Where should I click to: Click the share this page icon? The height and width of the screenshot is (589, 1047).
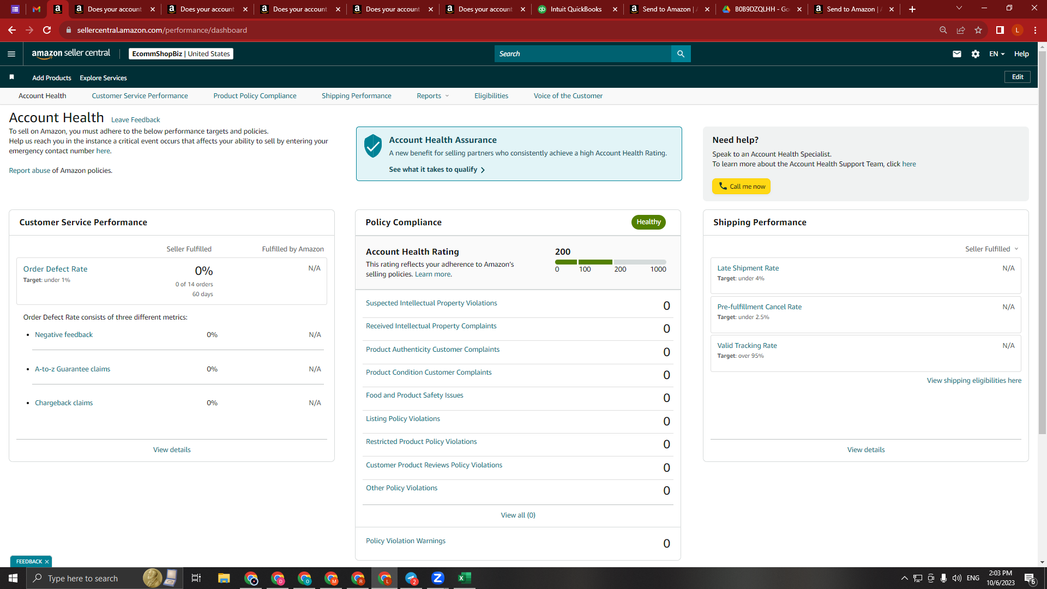coord(961,30)
